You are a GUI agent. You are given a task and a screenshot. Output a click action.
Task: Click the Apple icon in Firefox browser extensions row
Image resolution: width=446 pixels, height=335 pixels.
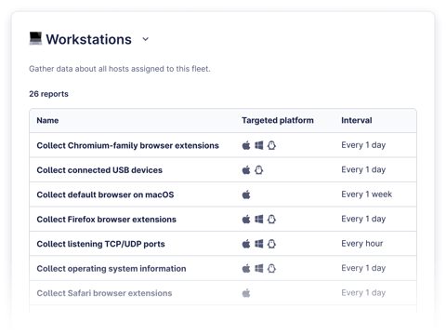point(246,220)
